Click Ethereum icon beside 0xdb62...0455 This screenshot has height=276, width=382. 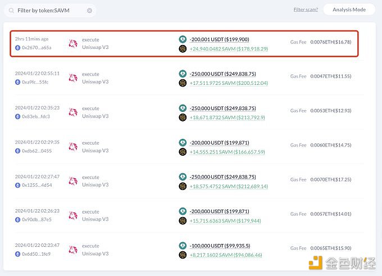point(17,151)
